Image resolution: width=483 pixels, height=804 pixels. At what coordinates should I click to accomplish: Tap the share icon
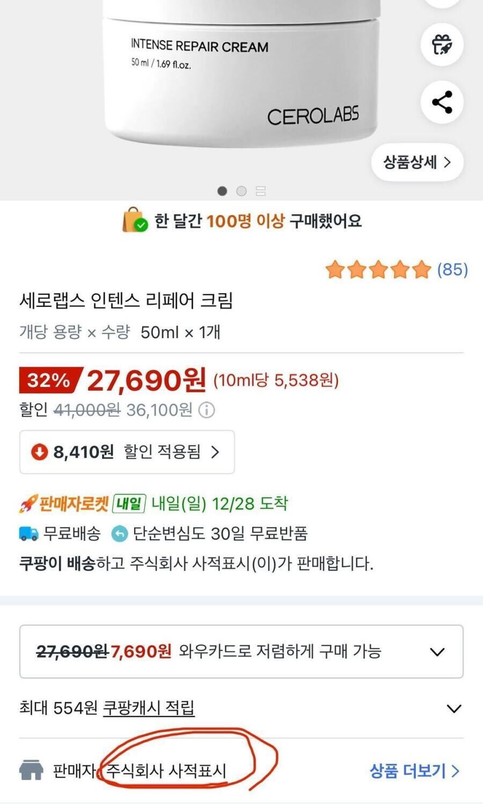[442, 102]
